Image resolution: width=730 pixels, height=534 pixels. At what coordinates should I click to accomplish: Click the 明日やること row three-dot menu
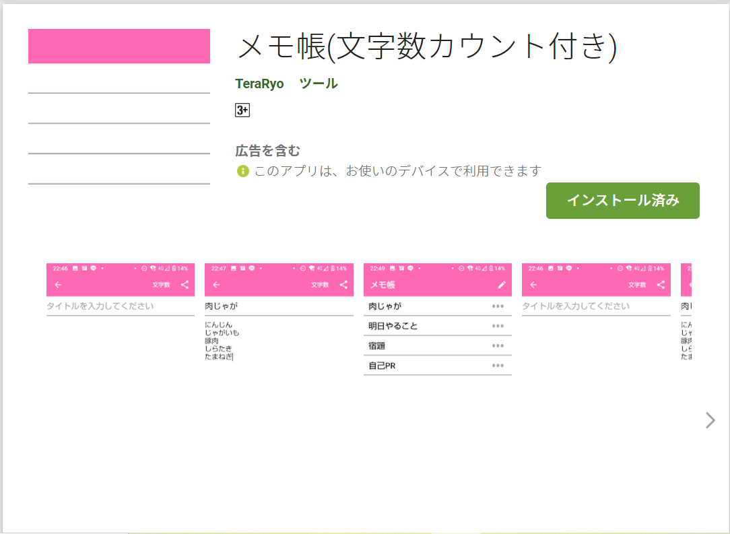click(x=498, y=327)
